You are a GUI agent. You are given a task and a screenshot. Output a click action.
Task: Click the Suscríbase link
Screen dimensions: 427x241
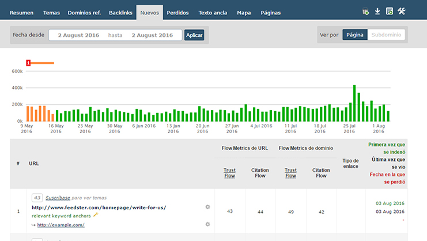(x=58, y=198)
